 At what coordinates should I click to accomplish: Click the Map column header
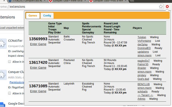click(x=66, y=28)
